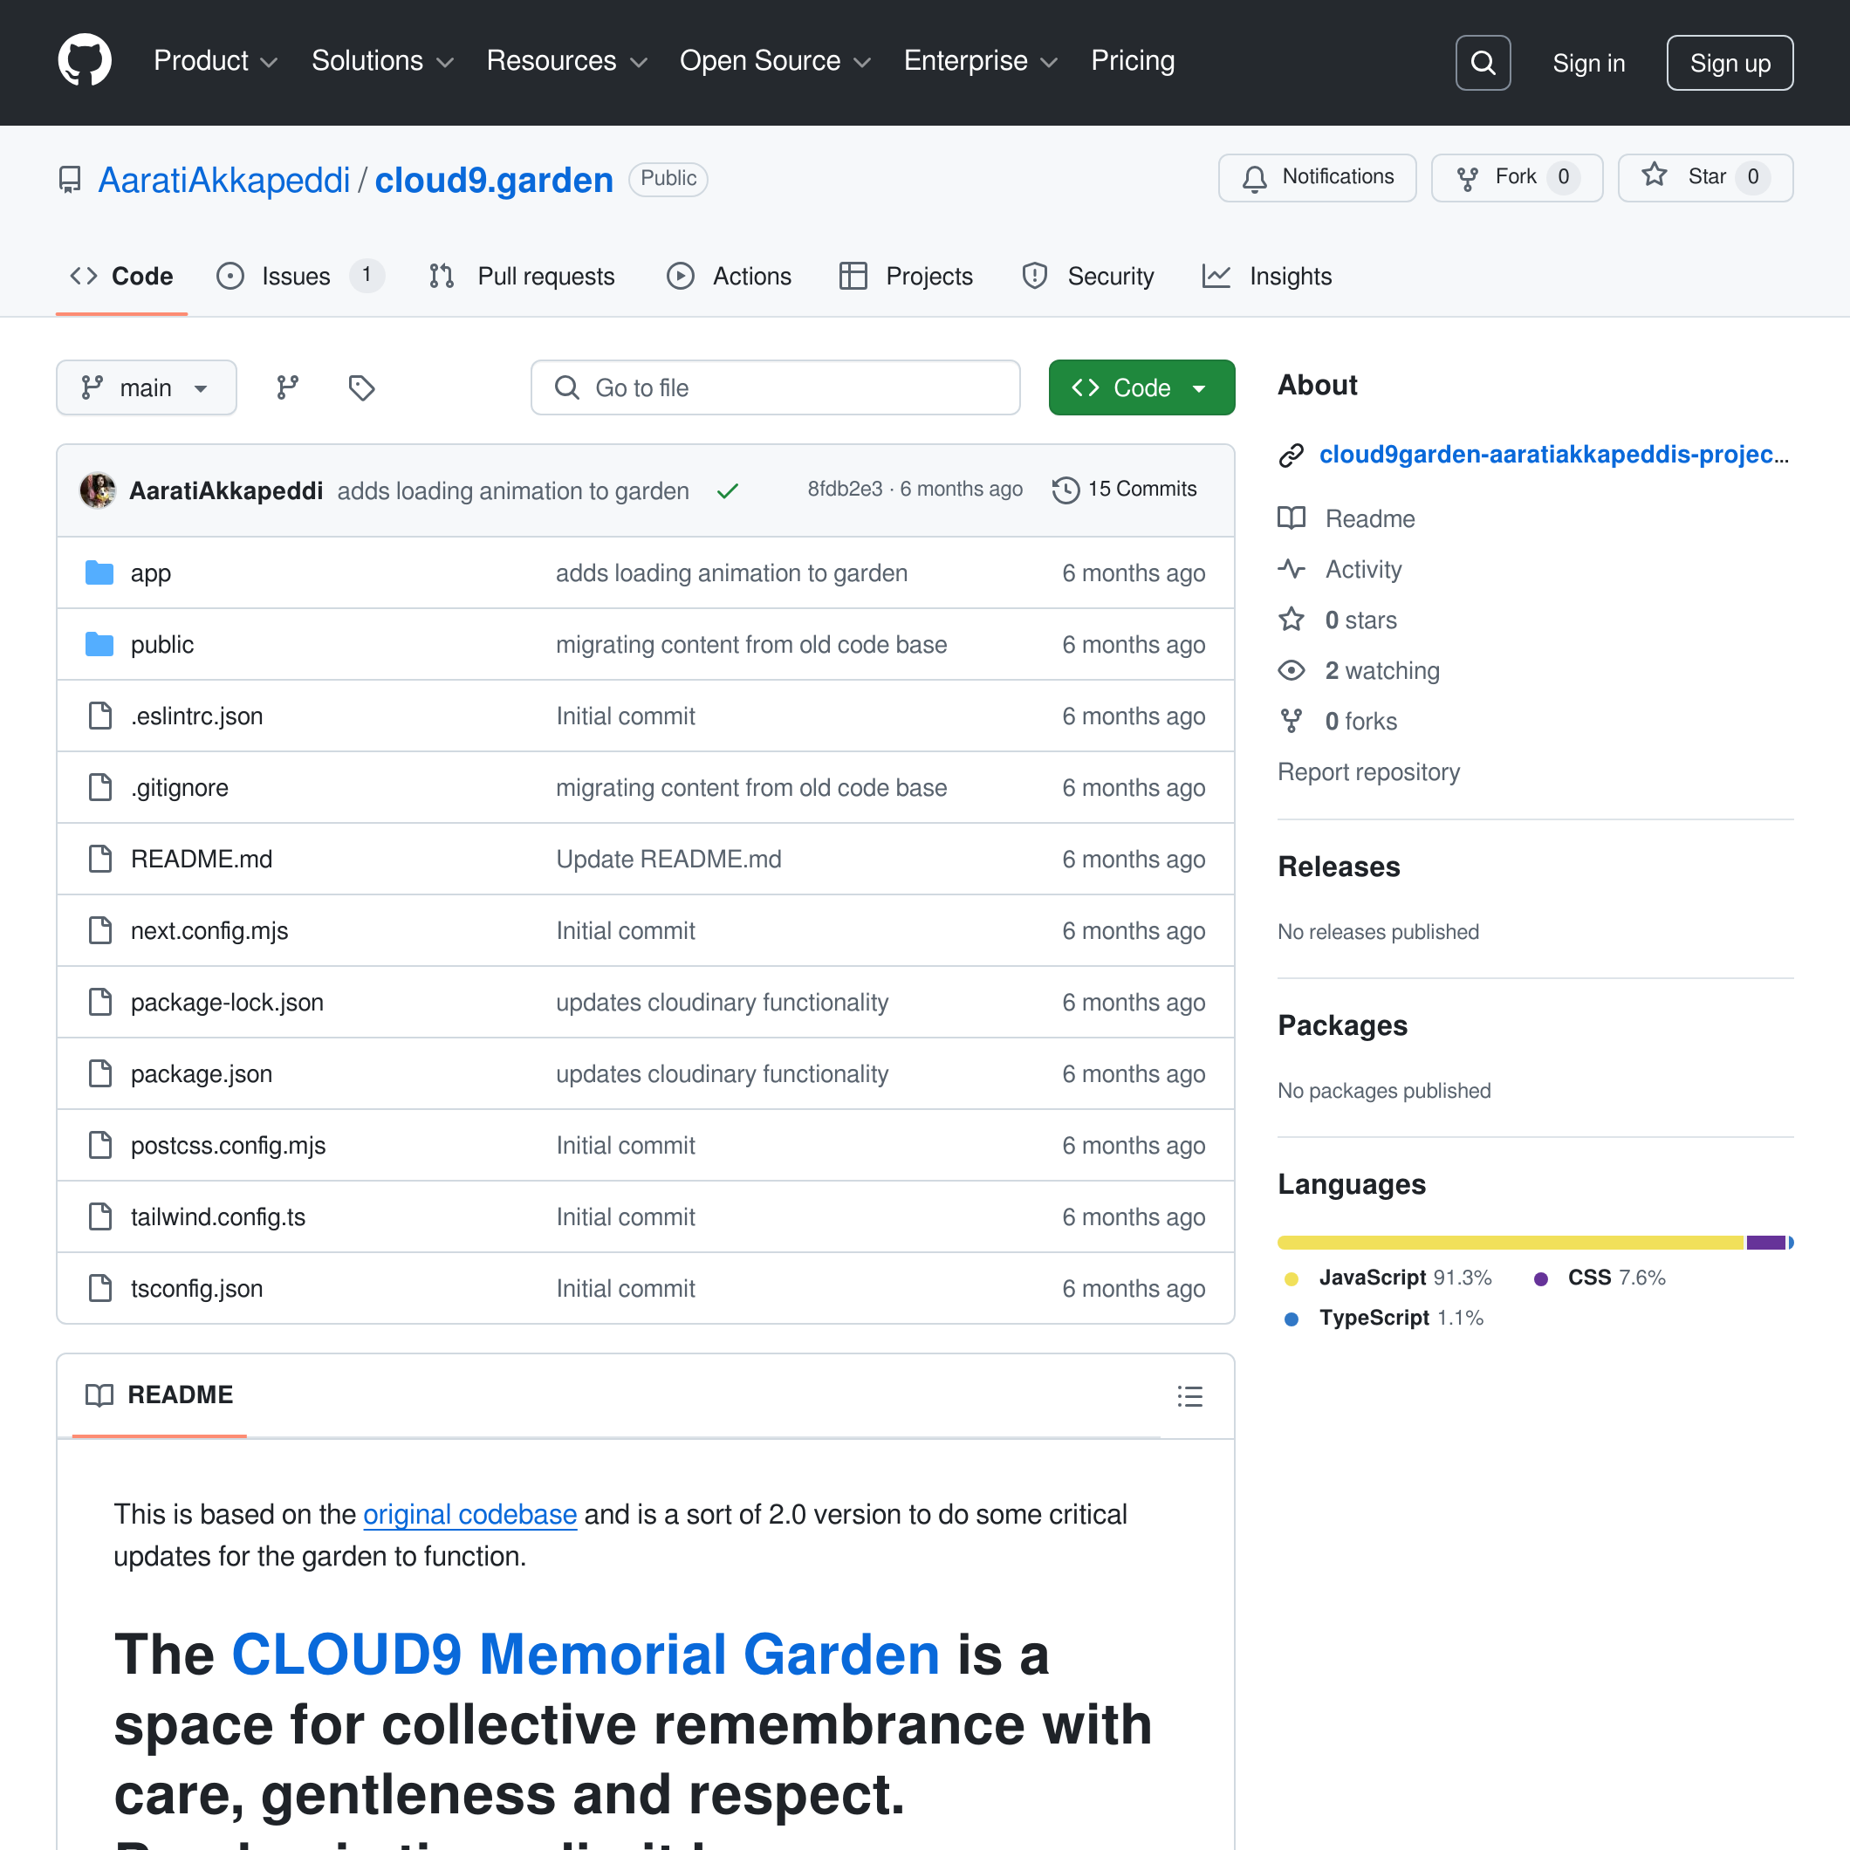This screenshot has width=1850, height=1850.
Task: Click the watching eye icon
Action: (1291, 670)
